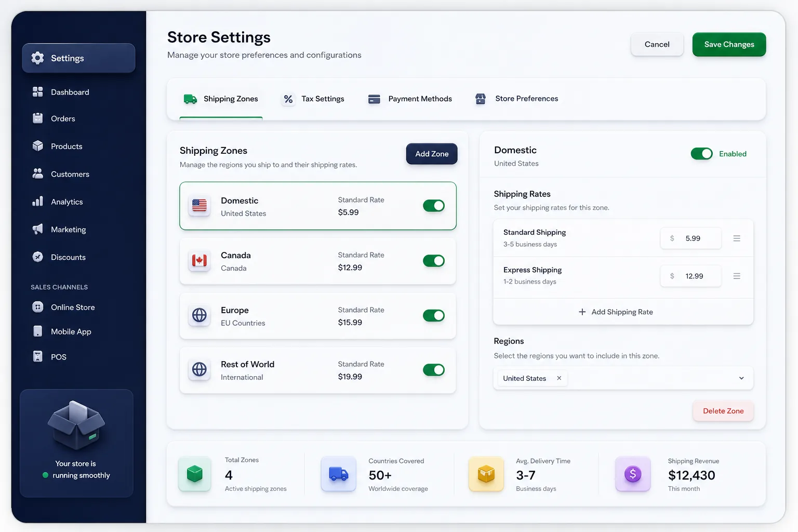
Task: Click the Avg. Delivery Time package icon
Action: pyautogui.click(x=486, y=474)
